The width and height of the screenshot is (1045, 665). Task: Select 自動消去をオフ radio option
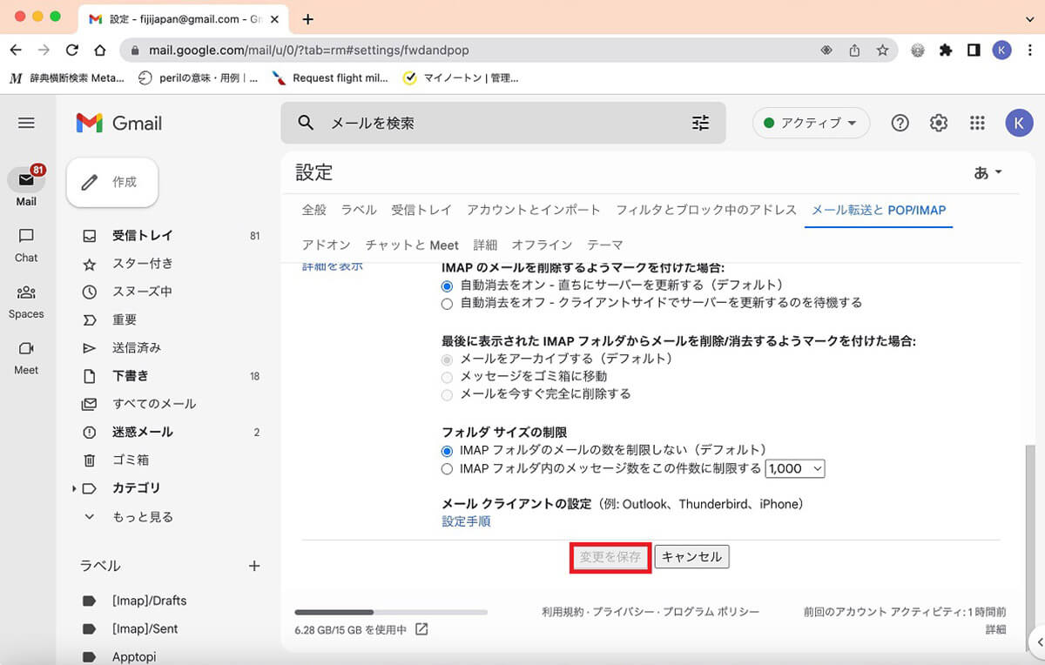[x=447, y=304]
